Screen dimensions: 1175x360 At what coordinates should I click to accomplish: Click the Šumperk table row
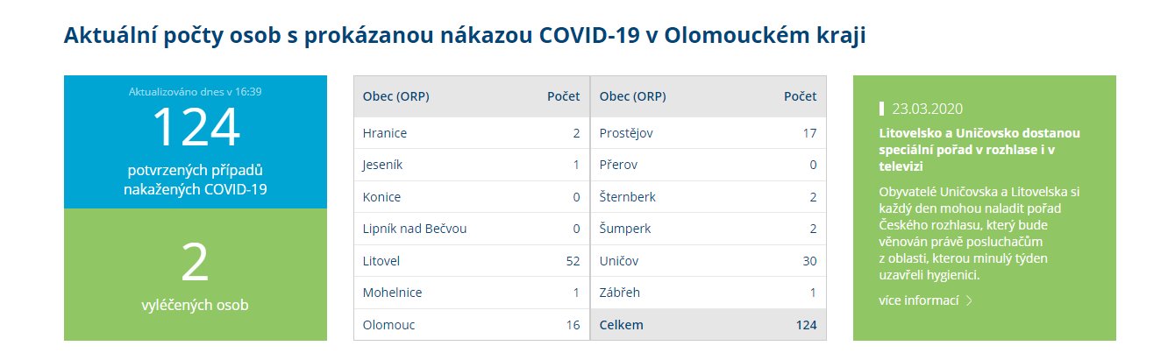[x=709, y=229]
